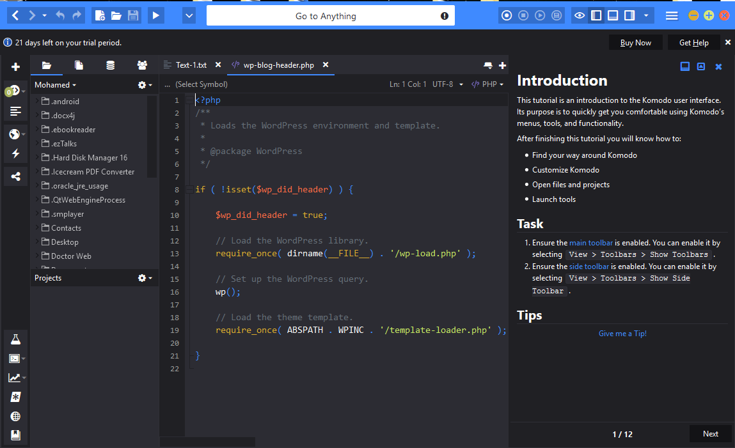
Task: Click the file tree vertical scrollbar
Action: coord(152,136)
